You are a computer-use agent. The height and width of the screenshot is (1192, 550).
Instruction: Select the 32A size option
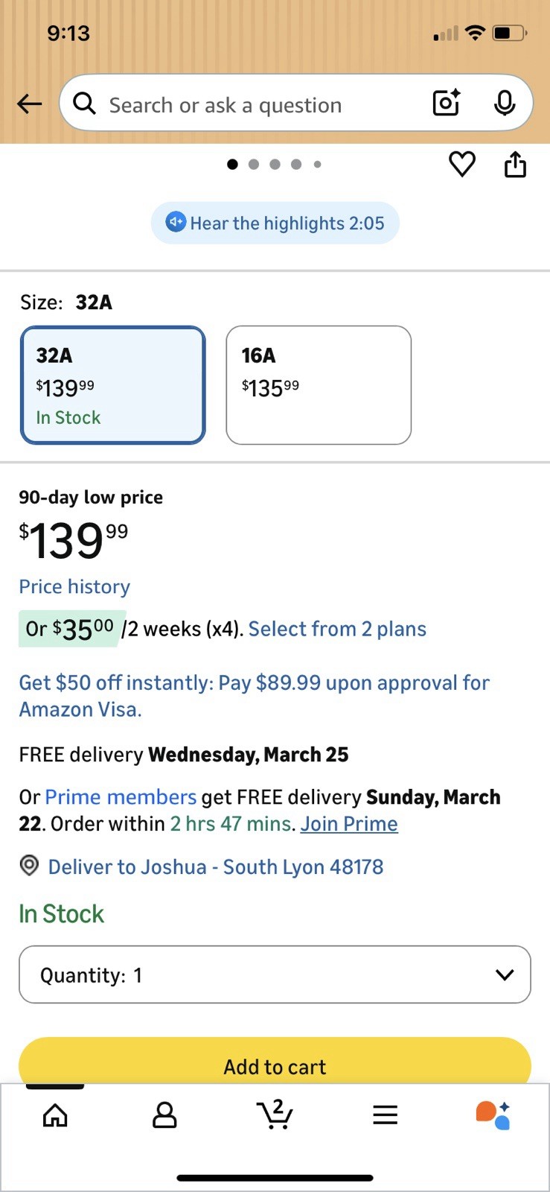click(x=113, y=385)
